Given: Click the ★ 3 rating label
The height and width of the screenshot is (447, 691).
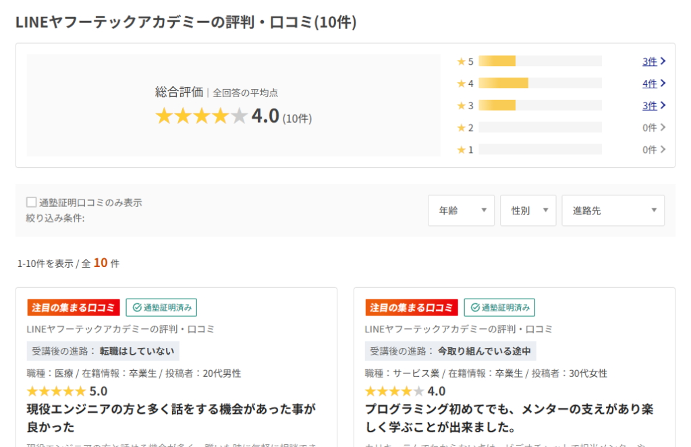Looking at the screenshot, I should click(x=466, y=105).
